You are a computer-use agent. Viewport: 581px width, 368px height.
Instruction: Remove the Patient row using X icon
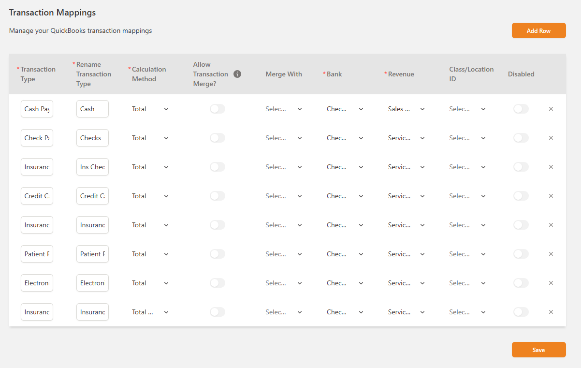(551, 254)
